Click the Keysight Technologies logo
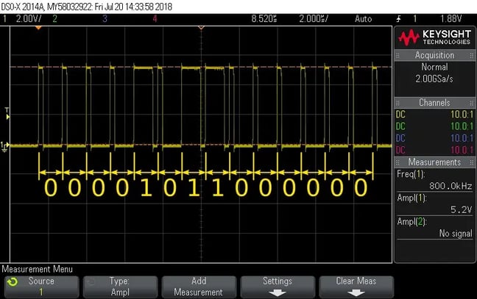Screen dimensions: 477x299 435,37
